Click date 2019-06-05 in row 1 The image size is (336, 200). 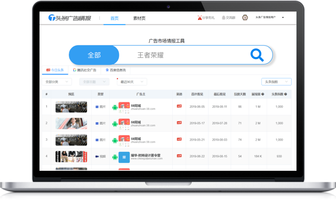pyautogui.click(x=197, y=107)
